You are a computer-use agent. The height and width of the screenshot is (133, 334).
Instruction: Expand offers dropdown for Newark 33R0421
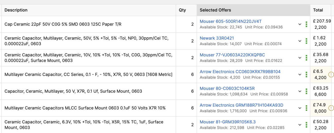[300, 41]
